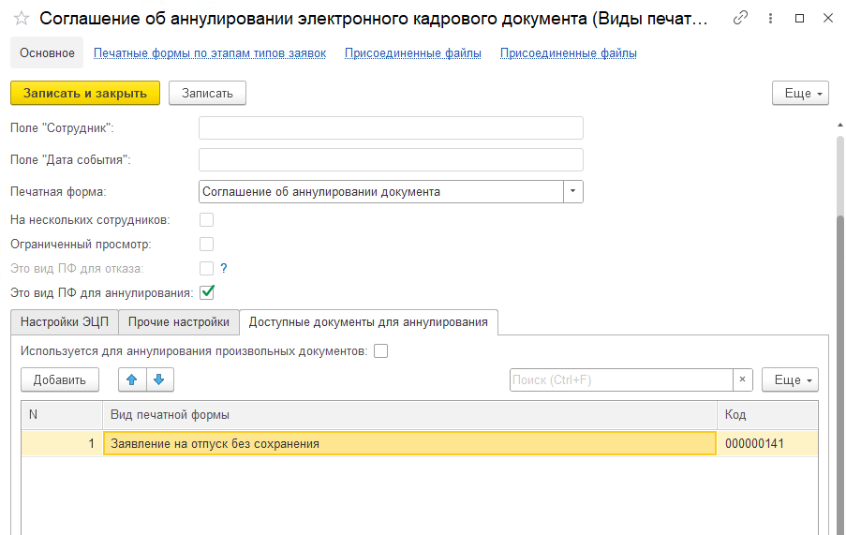This screenshot has height=535, width=846.
Task: Click Записать и закрыть
Action: (x=85, y=93)
